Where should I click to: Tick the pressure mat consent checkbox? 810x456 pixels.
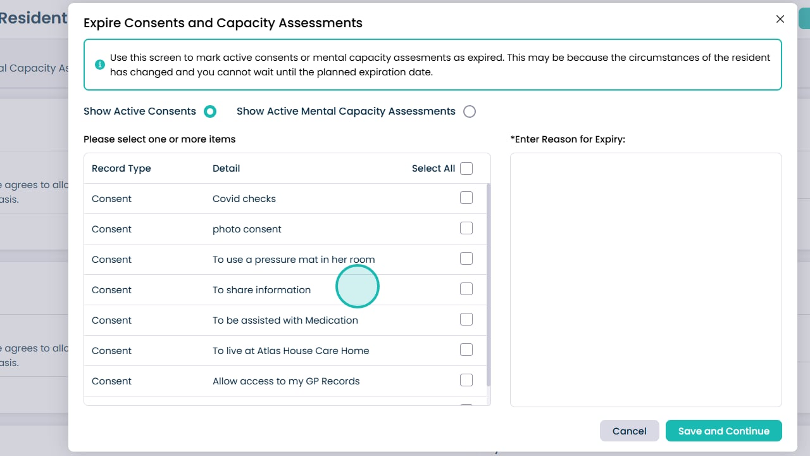466,258
